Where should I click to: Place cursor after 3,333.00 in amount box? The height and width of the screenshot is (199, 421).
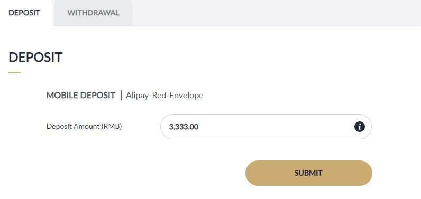click(x=199, y=127)
